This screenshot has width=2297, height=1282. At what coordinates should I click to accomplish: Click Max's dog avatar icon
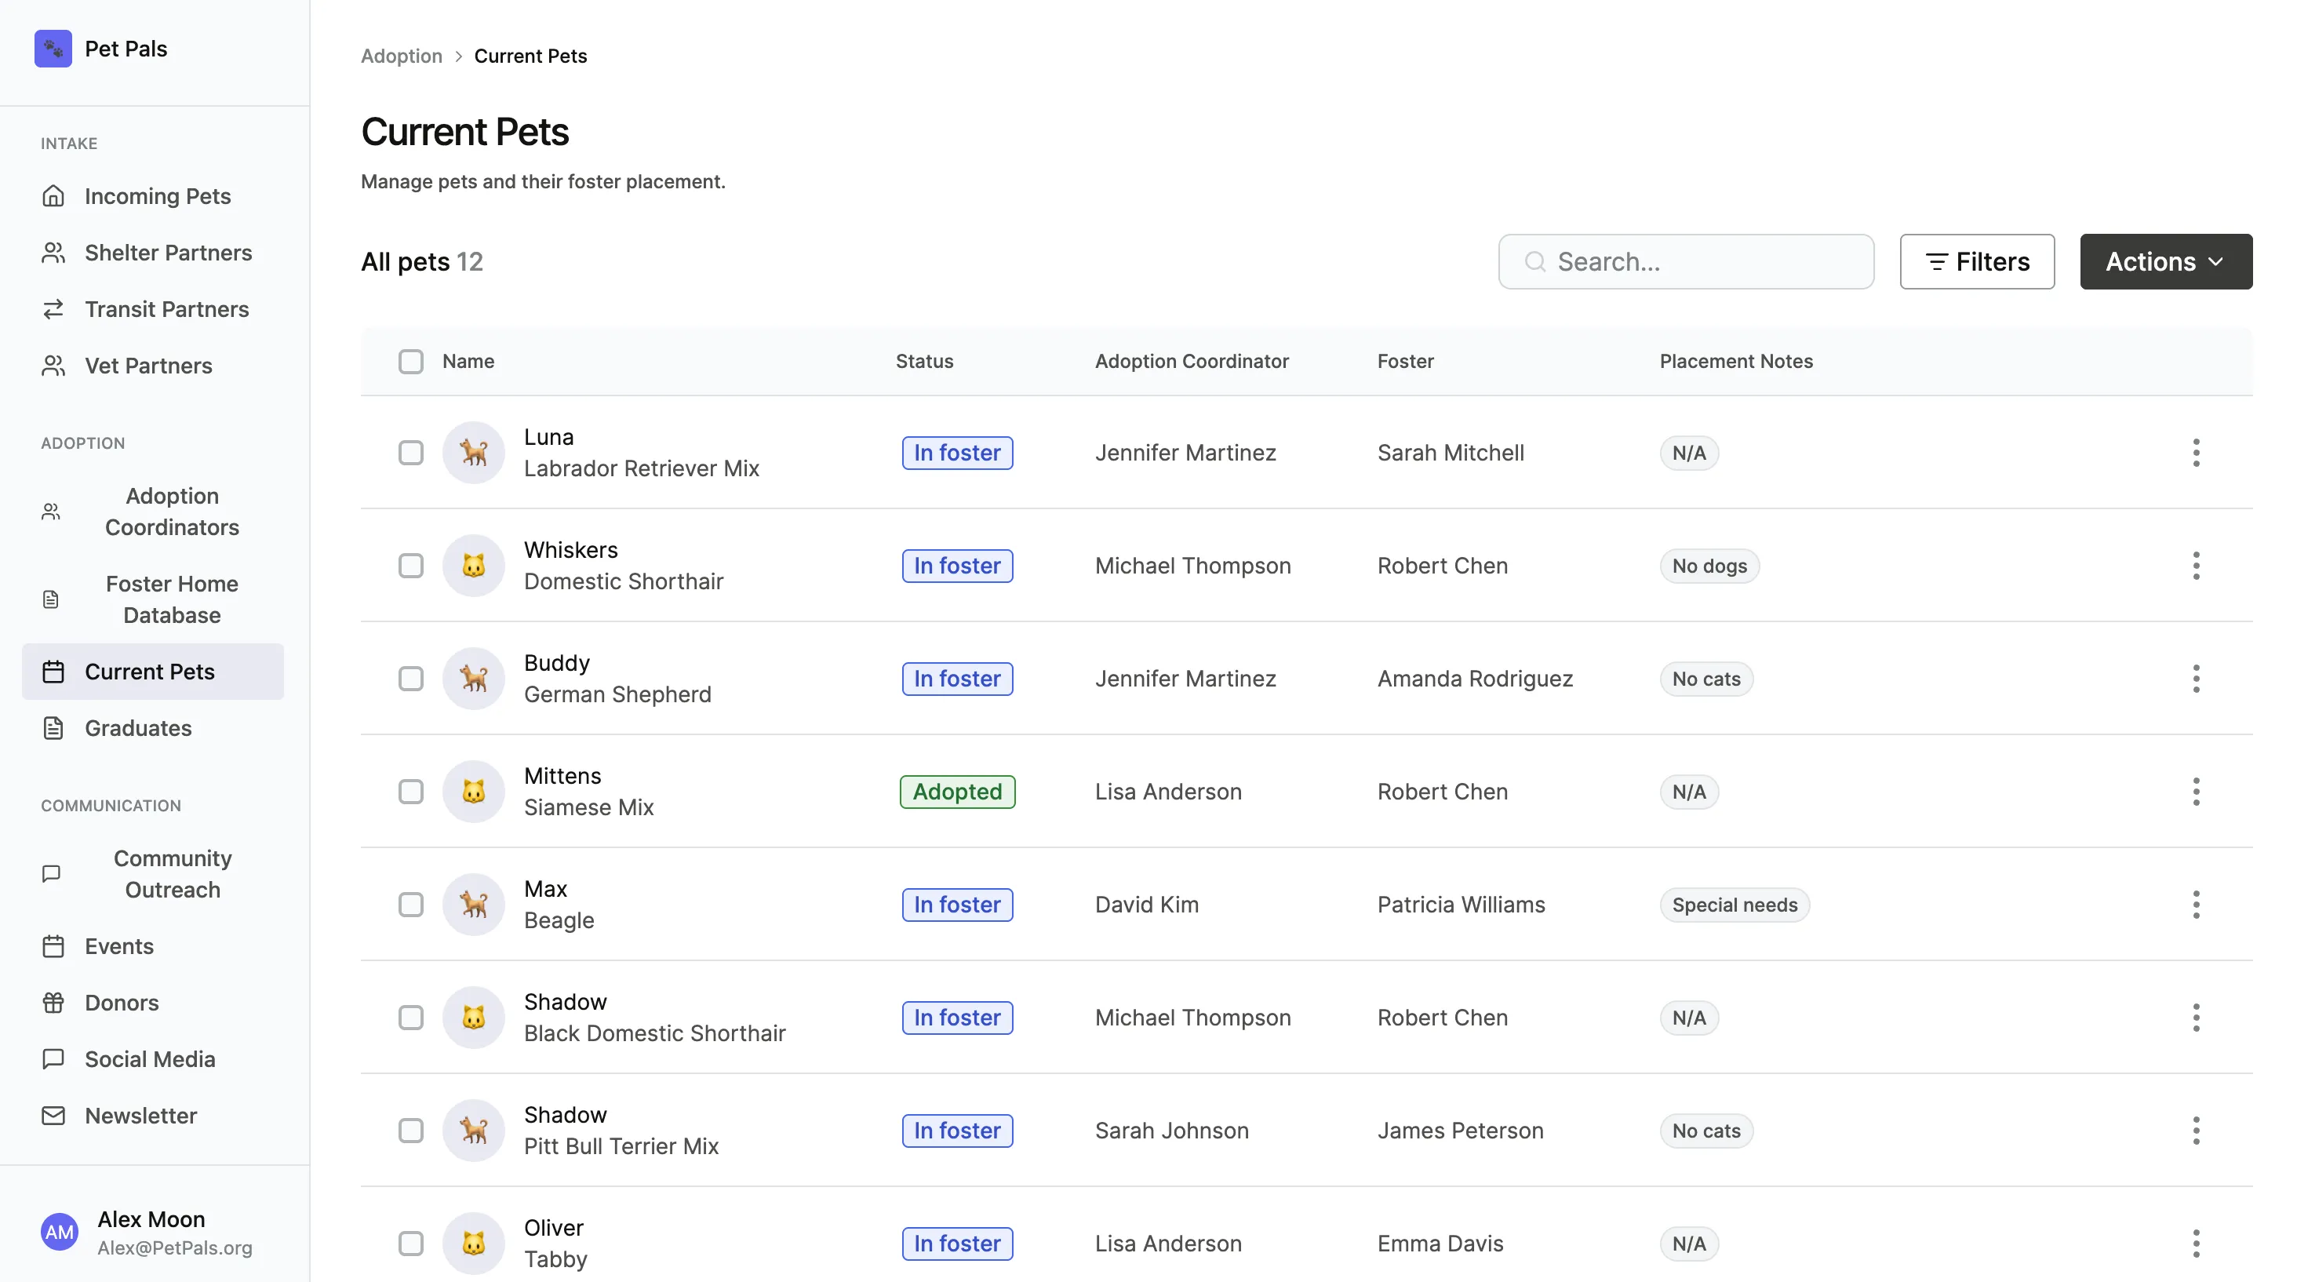click(474, 905)
